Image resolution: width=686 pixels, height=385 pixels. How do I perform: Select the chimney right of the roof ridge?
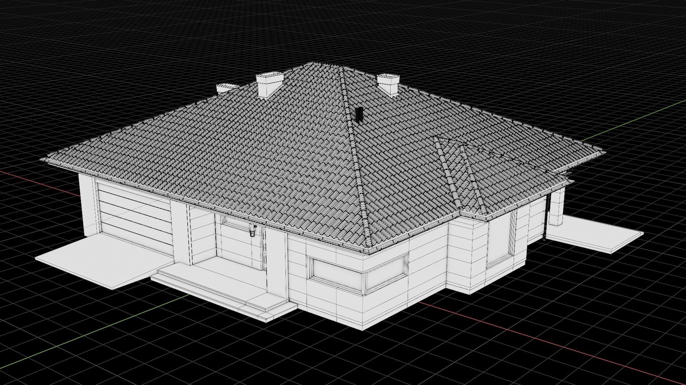point(388,84)
